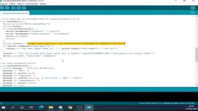Image resolution: width=198 pixels, height=111 pixels.
Task: Click the 'server.send(301);' line
Action: [17, 36]
